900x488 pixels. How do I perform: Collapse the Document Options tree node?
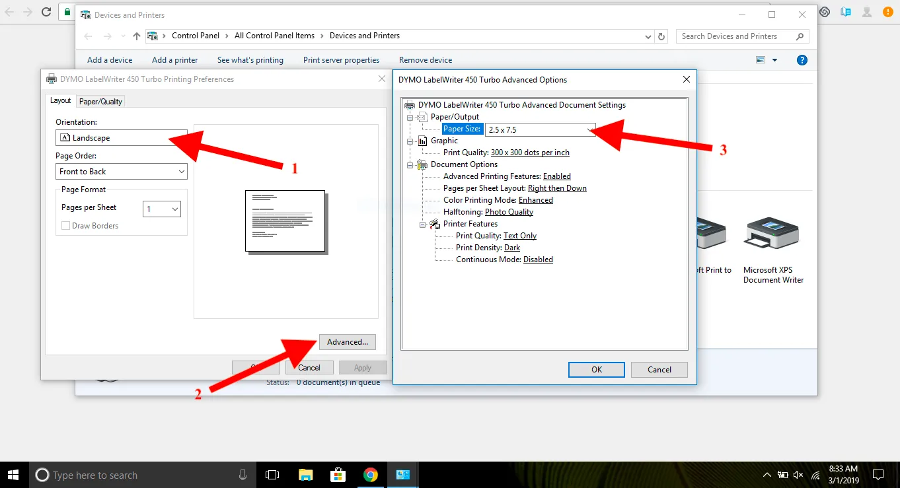[x=410, y=164]
